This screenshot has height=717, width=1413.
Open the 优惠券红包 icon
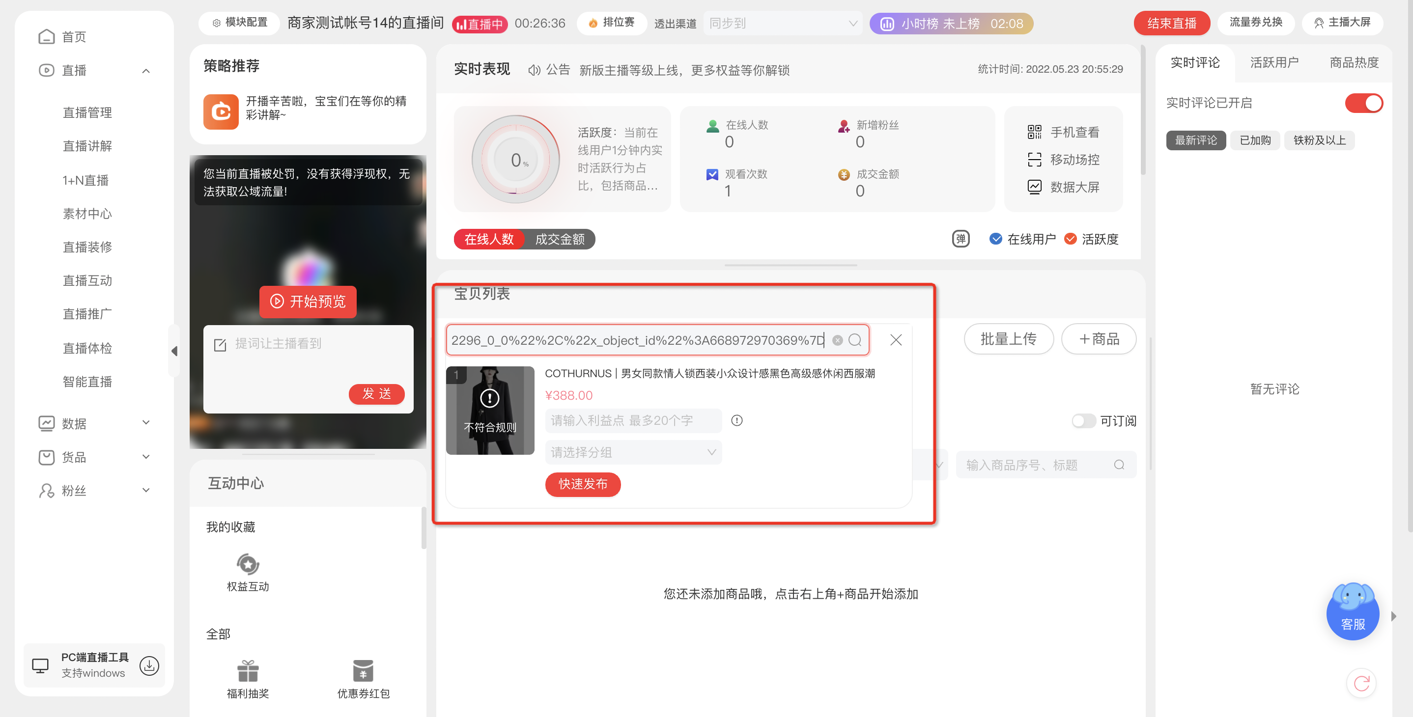pos(363,670)
